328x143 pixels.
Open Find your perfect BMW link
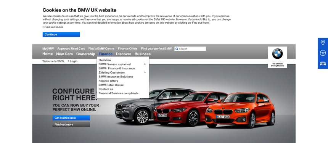pos(156,48)
